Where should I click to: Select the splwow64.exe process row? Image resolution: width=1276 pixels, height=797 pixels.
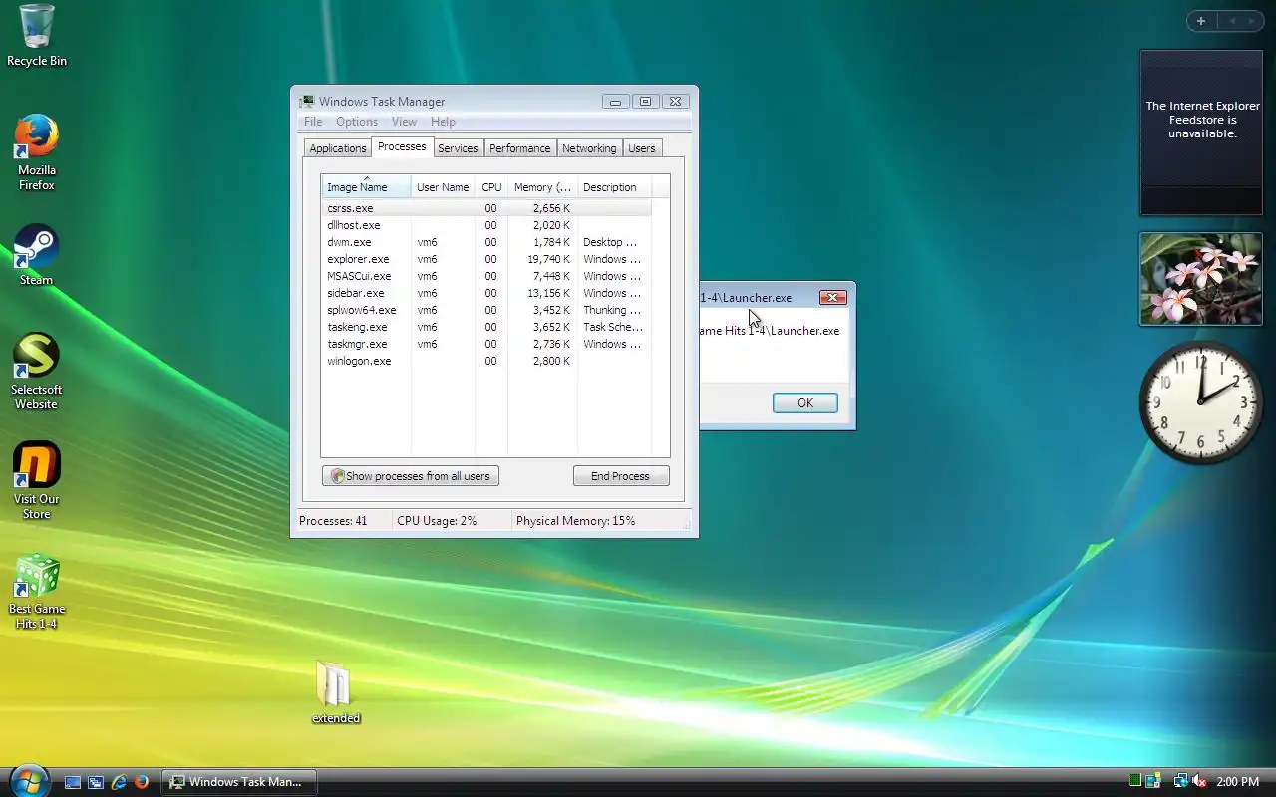point(486,310)
